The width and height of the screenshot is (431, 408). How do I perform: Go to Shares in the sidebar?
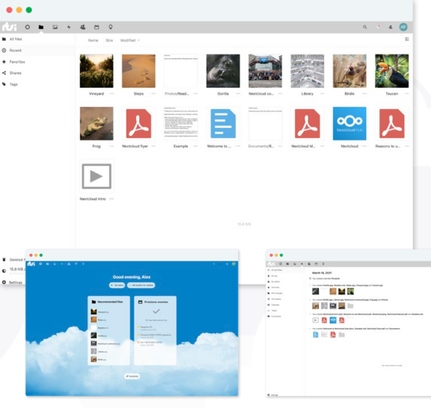15,73
